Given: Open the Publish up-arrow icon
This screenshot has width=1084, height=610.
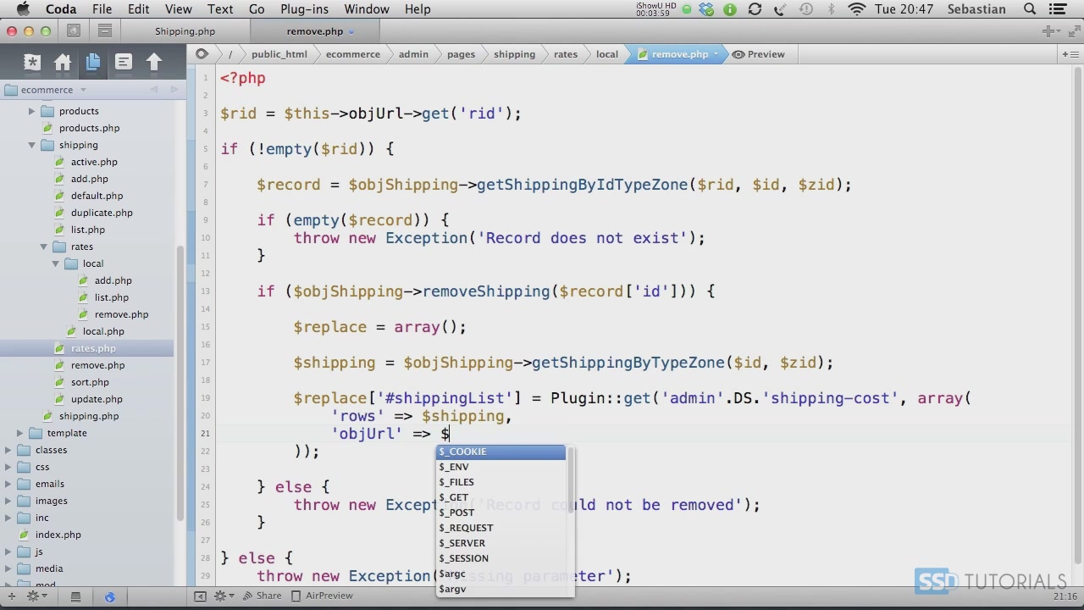Looking at the screenshot, I should pos(154,62).
